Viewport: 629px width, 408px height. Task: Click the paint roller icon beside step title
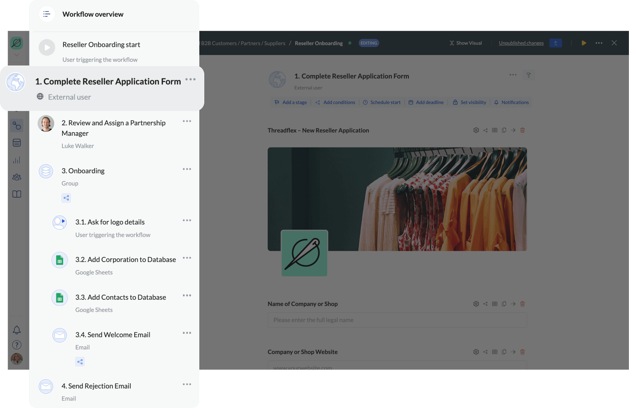[529, 75]
